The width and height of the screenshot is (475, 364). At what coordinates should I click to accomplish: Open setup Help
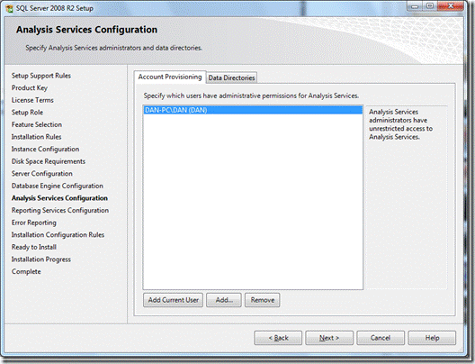click(x=432, y=338)
